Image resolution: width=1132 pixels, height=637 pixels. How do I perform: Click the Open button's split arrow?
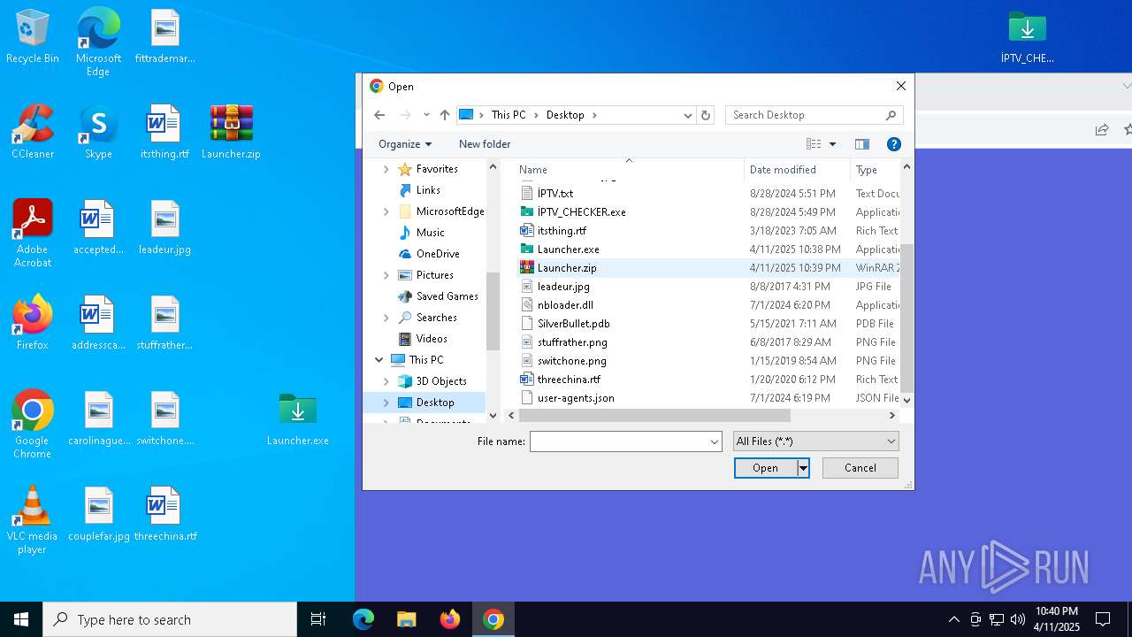(803, 468)
